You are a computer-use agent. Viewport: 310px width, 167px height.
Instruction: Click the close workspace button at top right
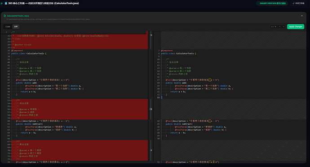pos(298,3)
